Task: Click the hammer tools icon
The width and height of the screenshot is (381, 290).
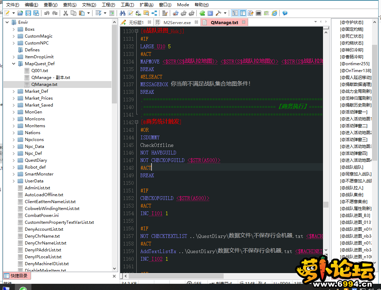Action: pyautogui.click(x=218, y=13)
